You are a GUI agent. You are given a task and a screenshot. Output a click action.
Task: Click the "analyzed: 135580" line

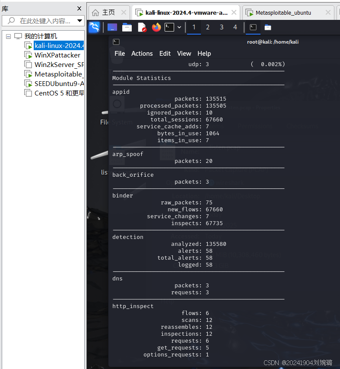click(x=199, y=244)
